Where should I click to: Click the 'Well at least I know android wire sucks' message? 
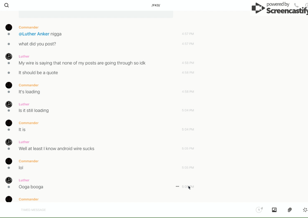point(56,149)
